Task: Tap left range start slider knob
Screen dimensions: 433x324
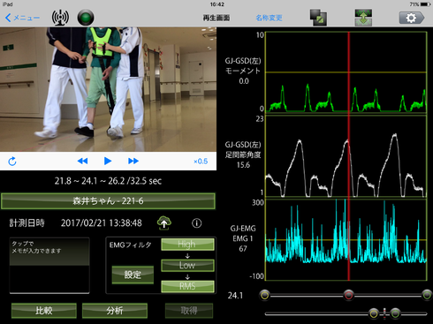Action: pyautogui.click(x=265, y=295)
